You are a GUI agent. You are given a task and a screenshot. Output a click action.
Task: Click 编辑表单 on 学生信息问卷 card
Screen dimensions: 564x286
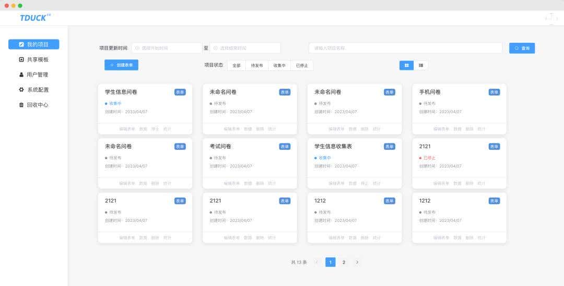click(x=127, y=129)
